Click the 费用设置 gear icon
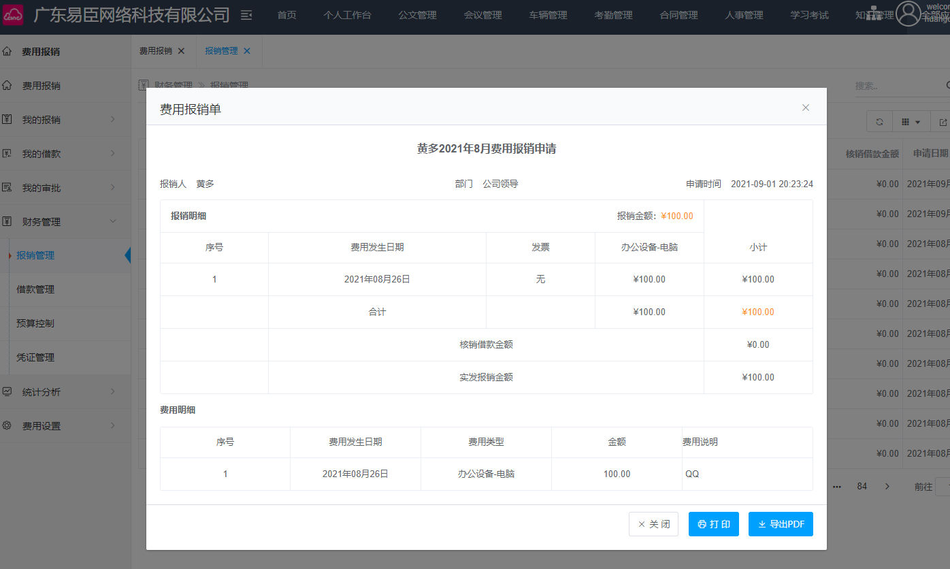The width and height of the screenshot is (950, 569). coord(7,425)
